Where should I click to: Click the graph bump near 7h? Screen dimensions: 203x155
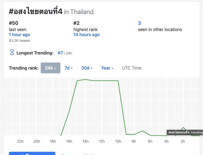142,131
